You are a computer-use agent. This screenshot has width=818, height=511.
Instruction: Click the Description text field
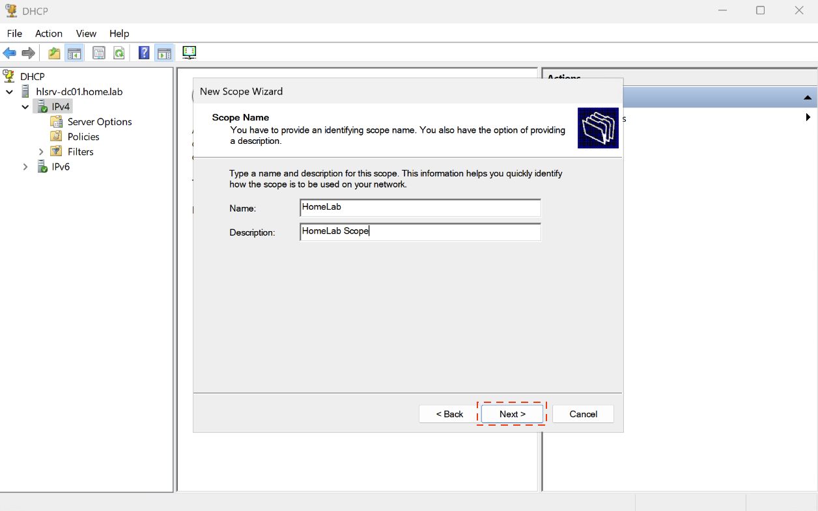(420, 232)
